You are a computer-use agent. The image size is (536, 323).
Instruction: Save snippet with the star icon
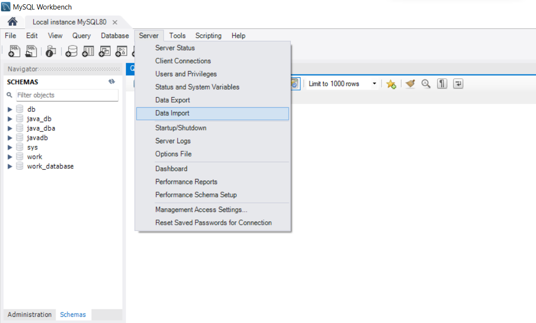391,84
